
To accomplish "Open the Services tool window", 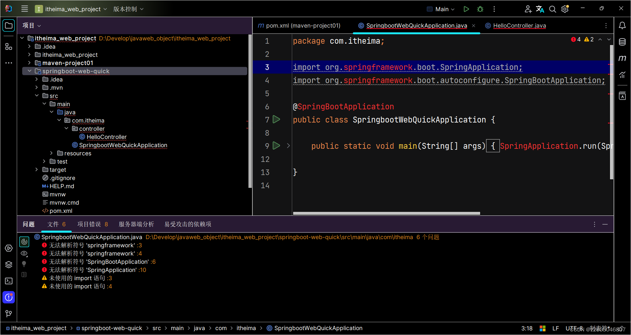I will click(9, 248).
